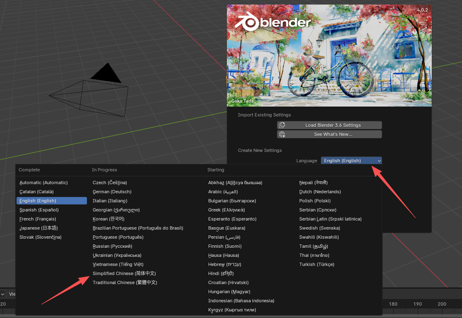This screenshot has width=462, height=318.
Task: Select Simplified Chinese (简体中文) language
Action: pos(124,273)
